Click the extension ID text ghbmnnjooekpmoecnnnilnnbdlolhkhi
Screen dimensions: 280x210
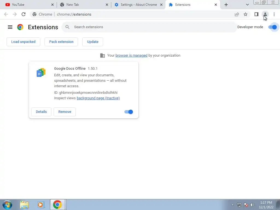88,92
